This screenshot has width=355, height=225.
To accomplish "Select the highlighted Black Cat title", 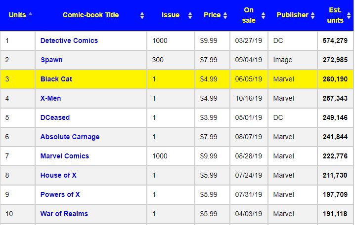I will click(56, 79).
